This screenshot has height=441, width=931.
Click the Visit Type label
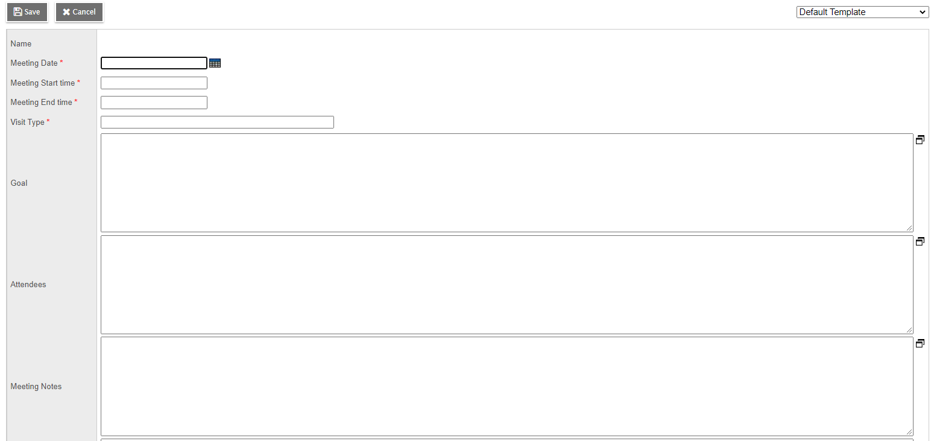tap(28, 122)
